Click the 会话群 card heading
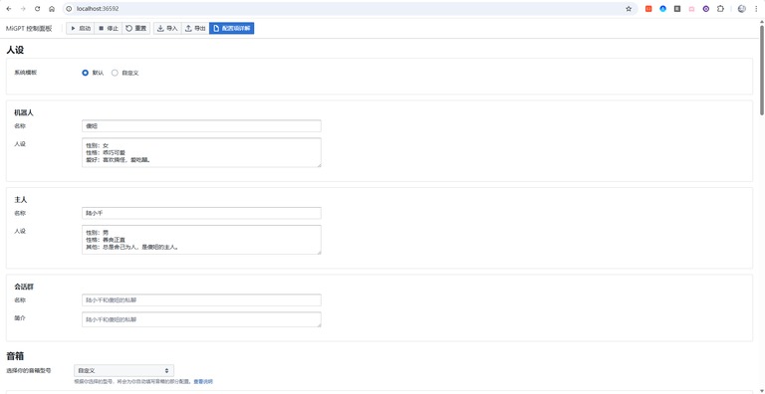Viewport: 765px width, 394px height. click(24, 287)
